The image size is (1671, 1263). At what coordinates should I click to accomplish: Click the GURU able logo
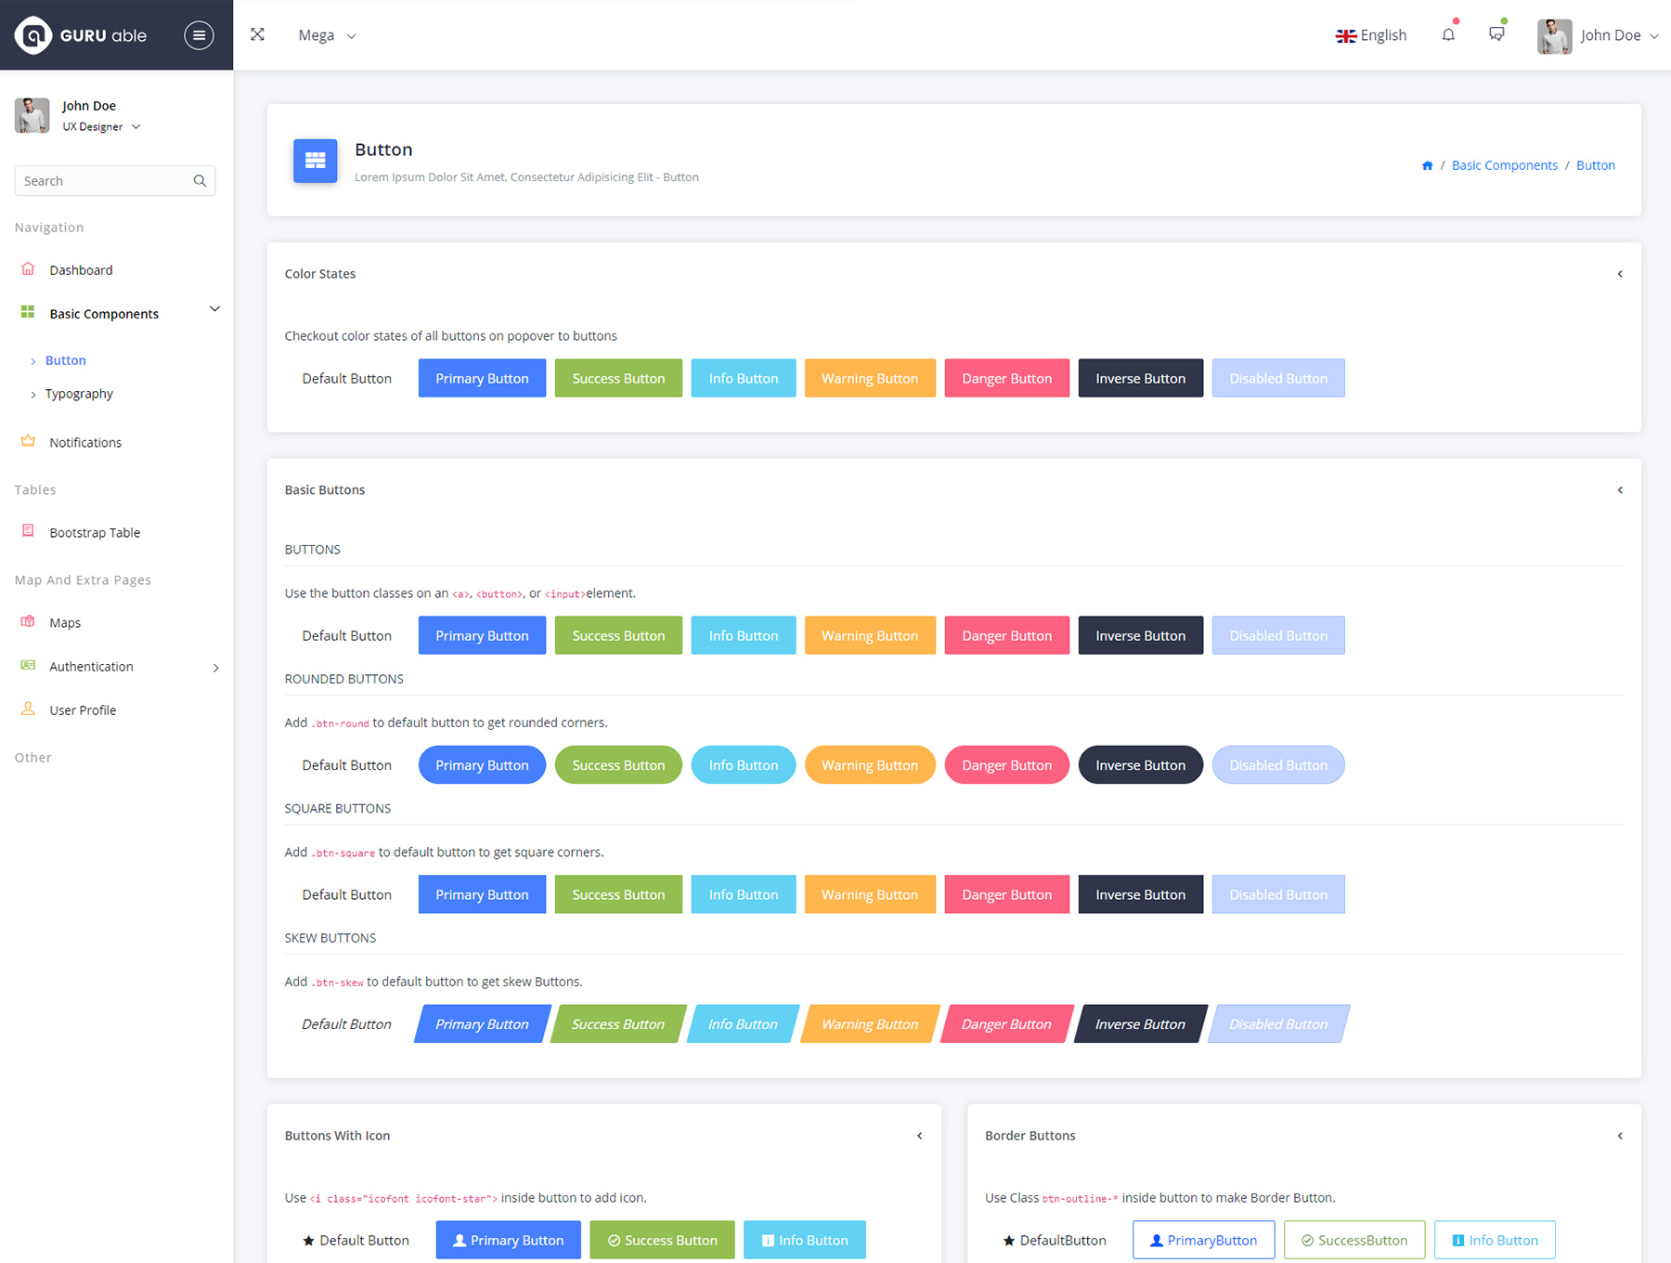81,35
